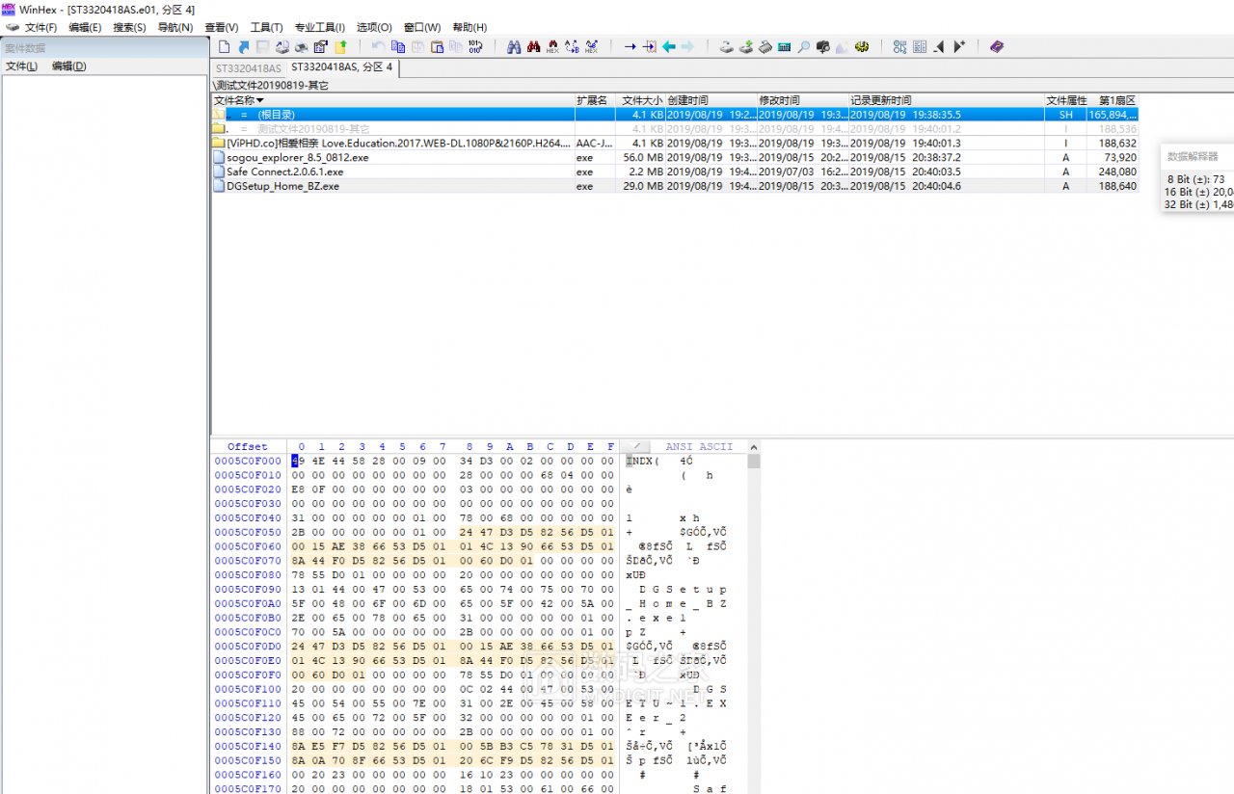Switch to the ST3320418AS tab

point(248,68)
